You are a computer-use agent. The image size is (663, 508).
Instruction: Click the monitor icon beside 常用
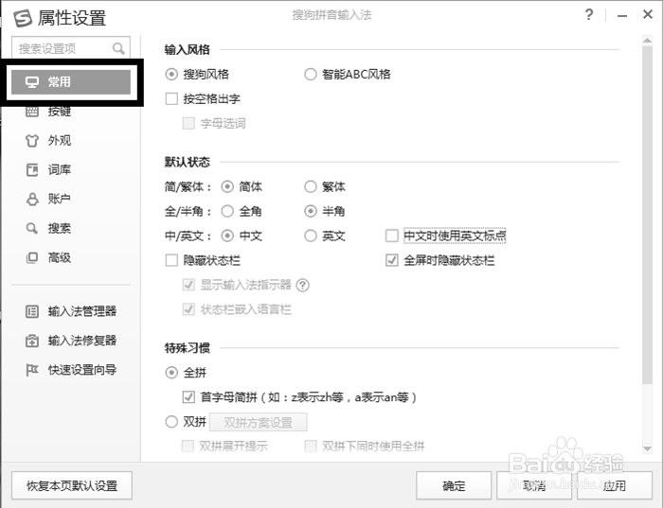click(32, 82)
